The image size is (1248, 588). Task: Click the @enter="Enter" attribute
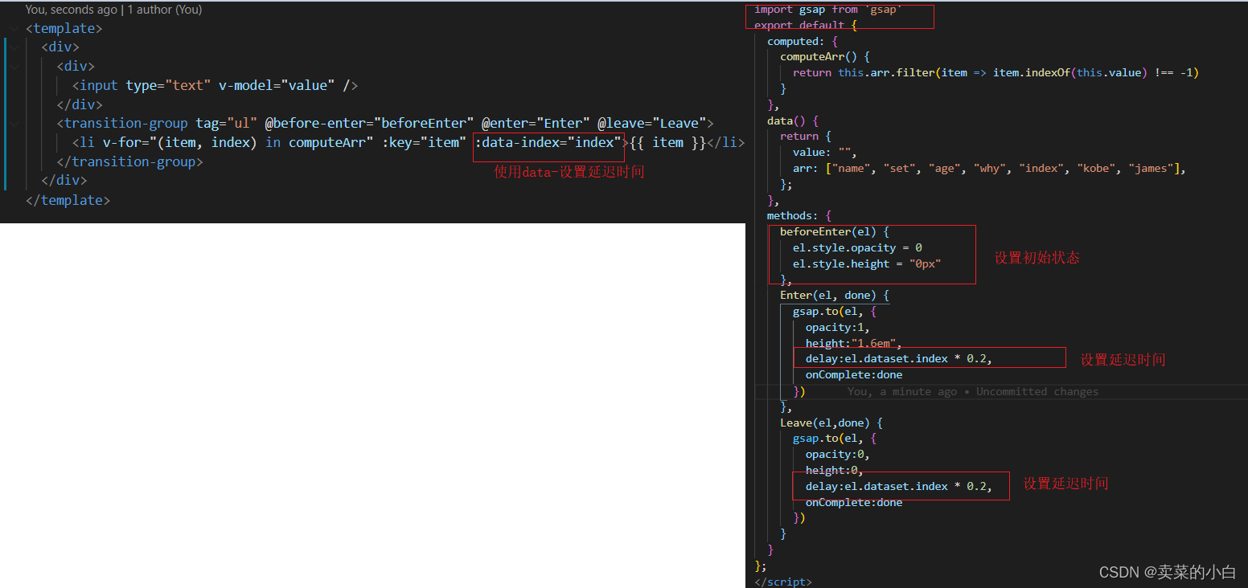coord(536,124)
